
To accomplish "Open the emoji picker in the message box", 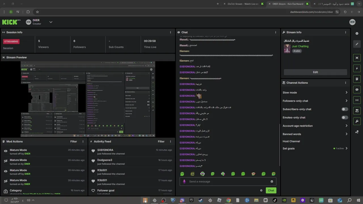I will pyautogui.click(x=272, y=182).
